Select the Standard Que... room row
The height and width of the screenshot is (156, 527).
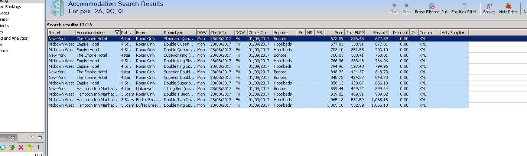[x=258, y=39]
